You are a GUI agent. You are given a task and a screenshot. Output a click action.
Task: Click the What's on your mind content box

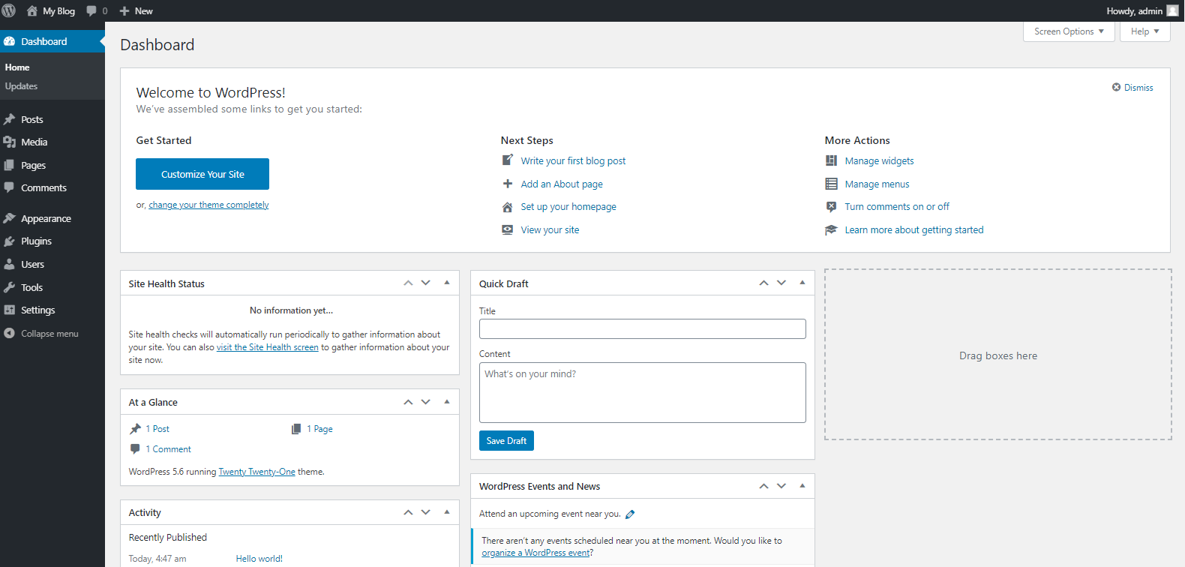[x=643, y=393]
